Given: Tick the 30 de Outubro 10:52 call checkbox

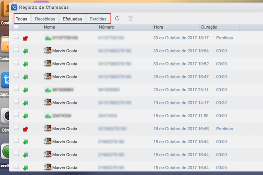Looking at the screenshot, I should coord(16,63).
